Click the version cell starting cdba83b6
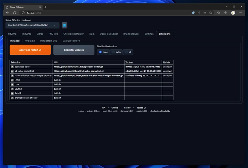248x168 pixels. click(x=143, y=71)
